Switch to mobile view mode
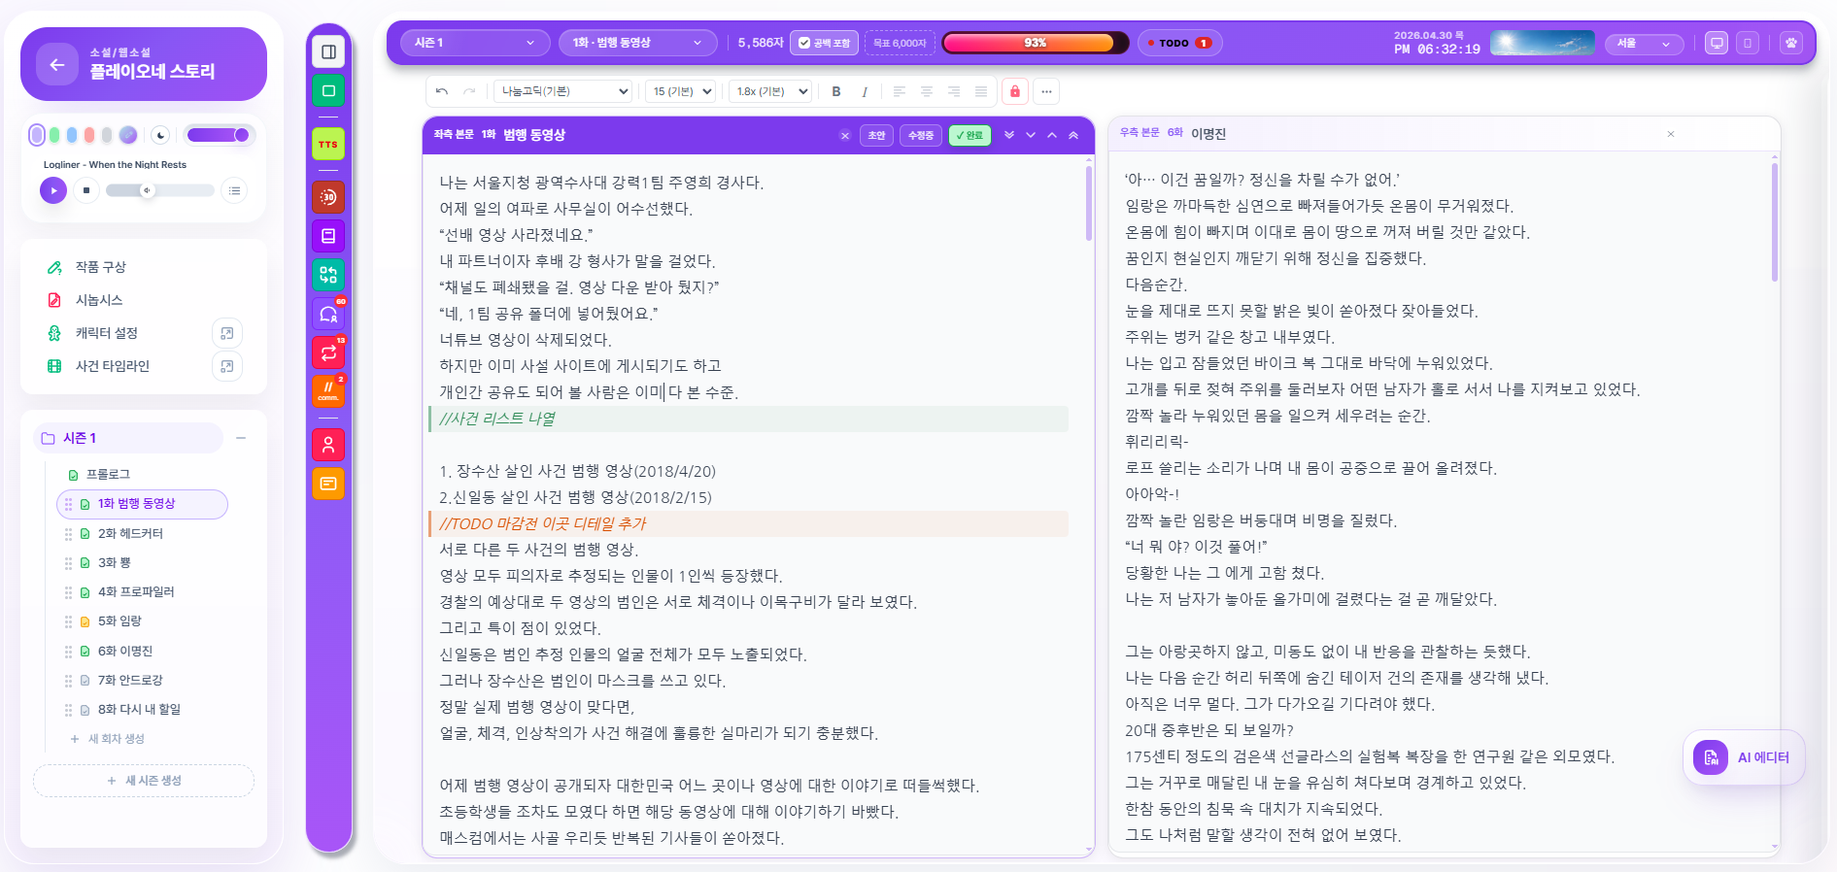 [1748, 43]
